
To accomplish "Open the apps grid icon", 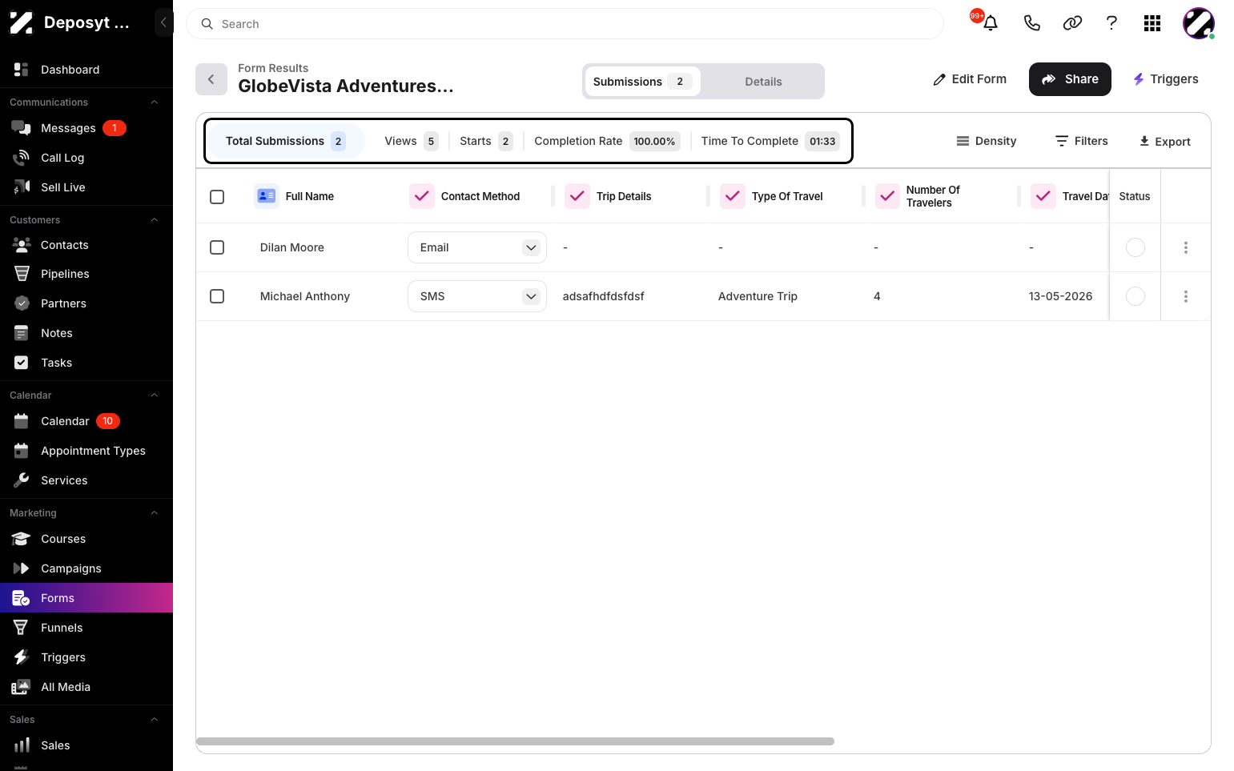I will [x=1152, y=23].
